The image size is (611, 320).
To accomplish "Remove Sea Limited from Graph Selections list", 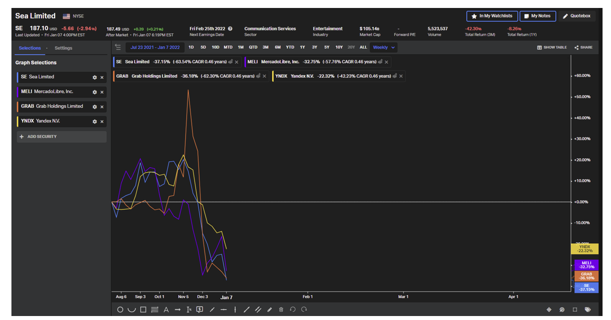I will click(102, 77).
